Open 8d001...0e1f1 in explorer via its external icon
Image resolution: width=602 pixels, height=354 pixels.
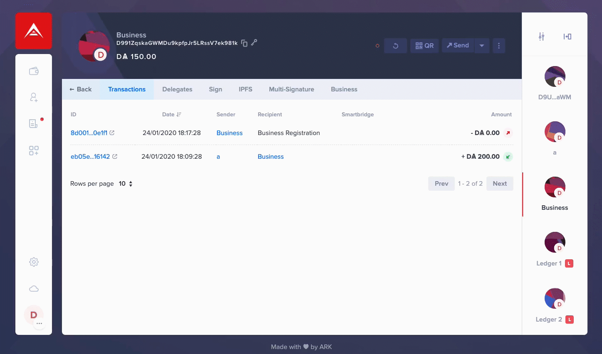(x=112, y=133)
